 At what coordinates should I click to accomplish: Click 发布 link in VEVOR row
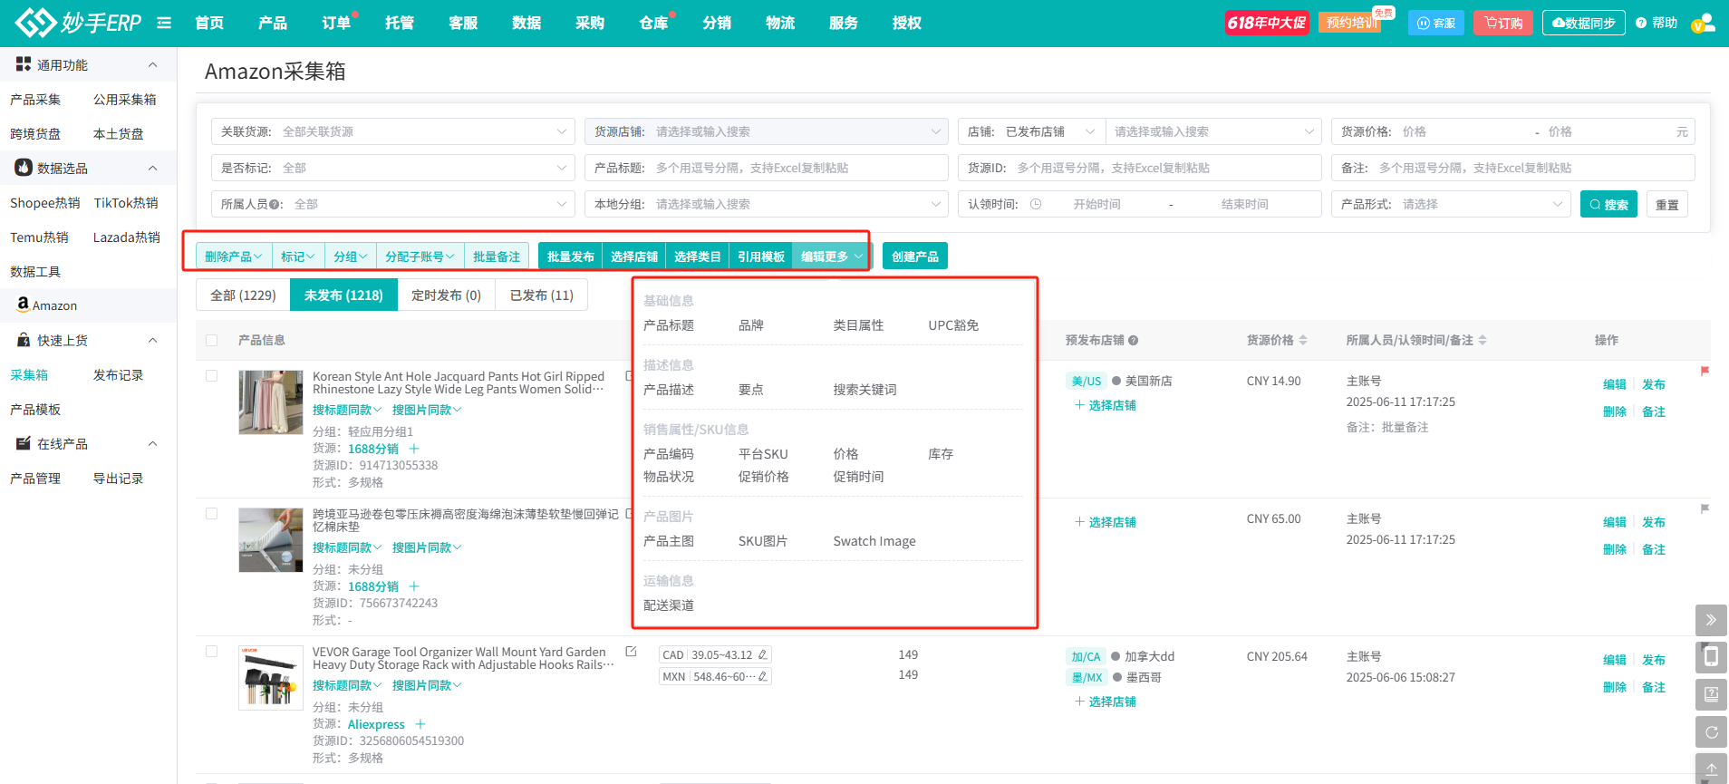[1654, 660]
